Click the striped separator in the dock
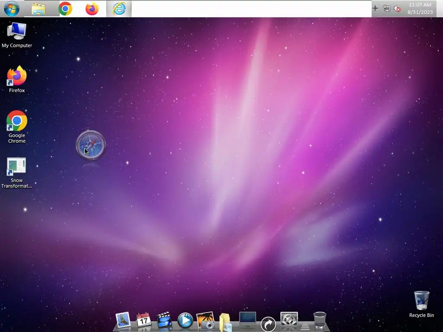Viewport: 443px width, 332px height. coord(305,327)
